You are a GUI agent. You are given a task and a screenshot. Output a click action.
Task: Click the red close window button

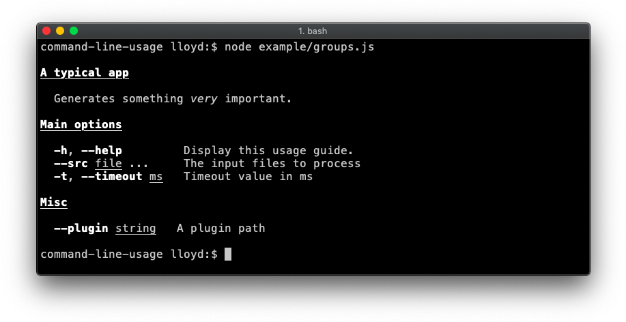pyautogui.click(x=46, y=31)
